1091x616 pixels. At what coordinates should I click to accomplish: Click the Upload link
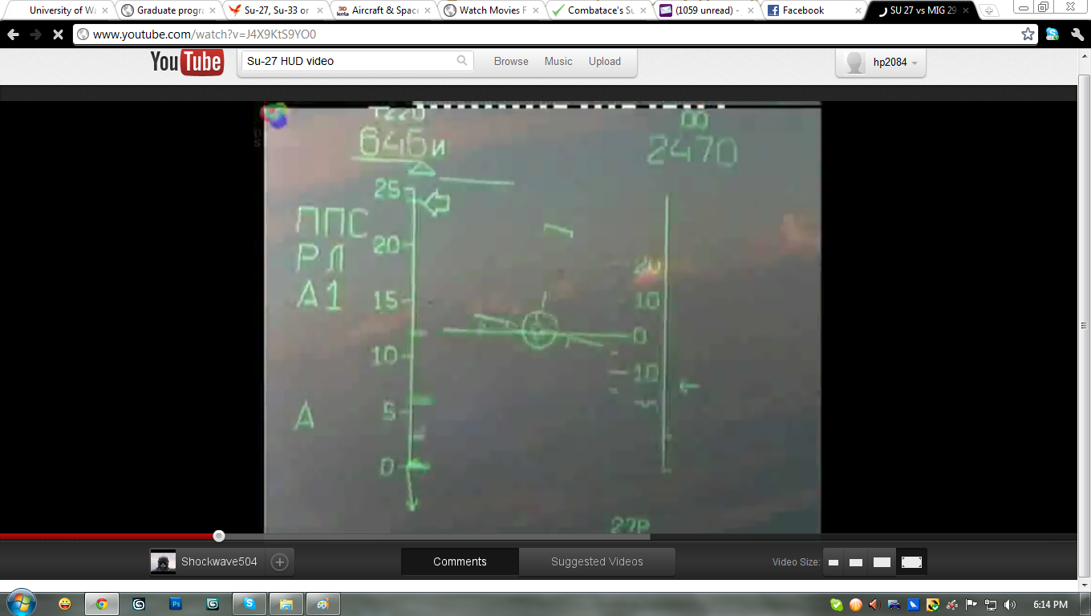605,61
